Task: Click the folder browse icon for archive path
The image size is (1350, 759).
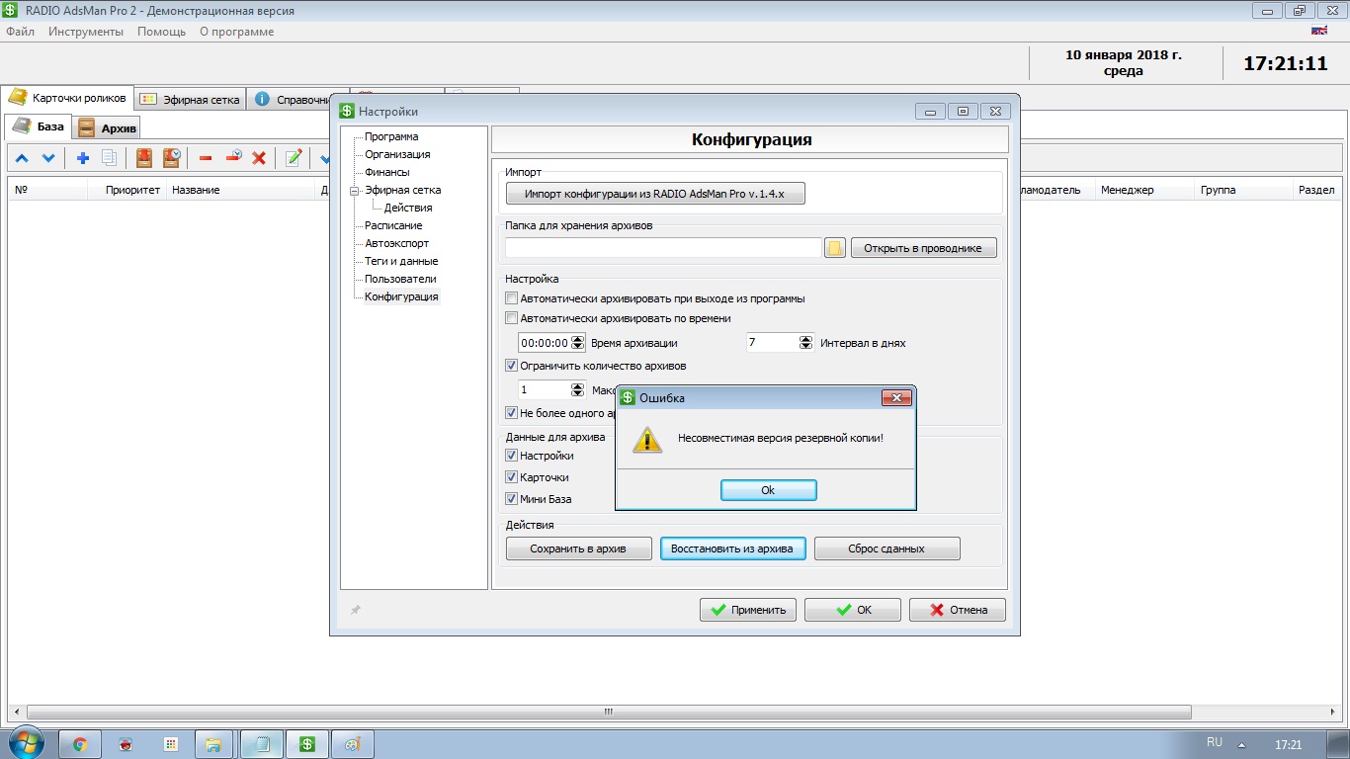Action: point(834,248)
